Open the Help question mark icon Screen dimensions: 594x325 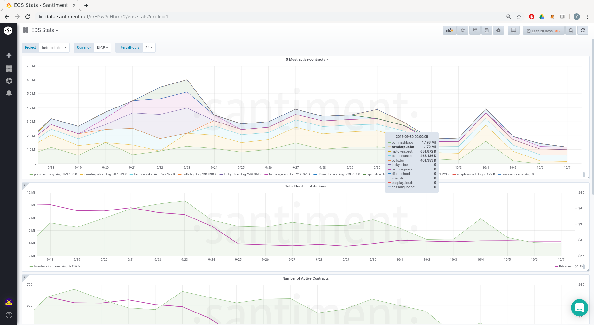(x=9, y=315)
